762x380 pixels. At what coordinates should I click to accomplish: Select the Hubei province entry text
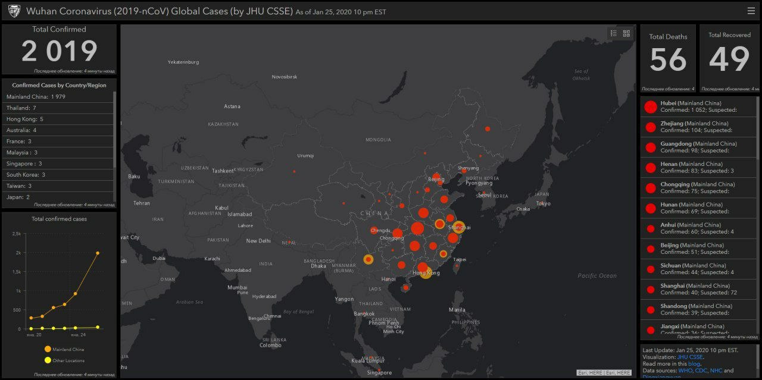(x=698, y=106)
